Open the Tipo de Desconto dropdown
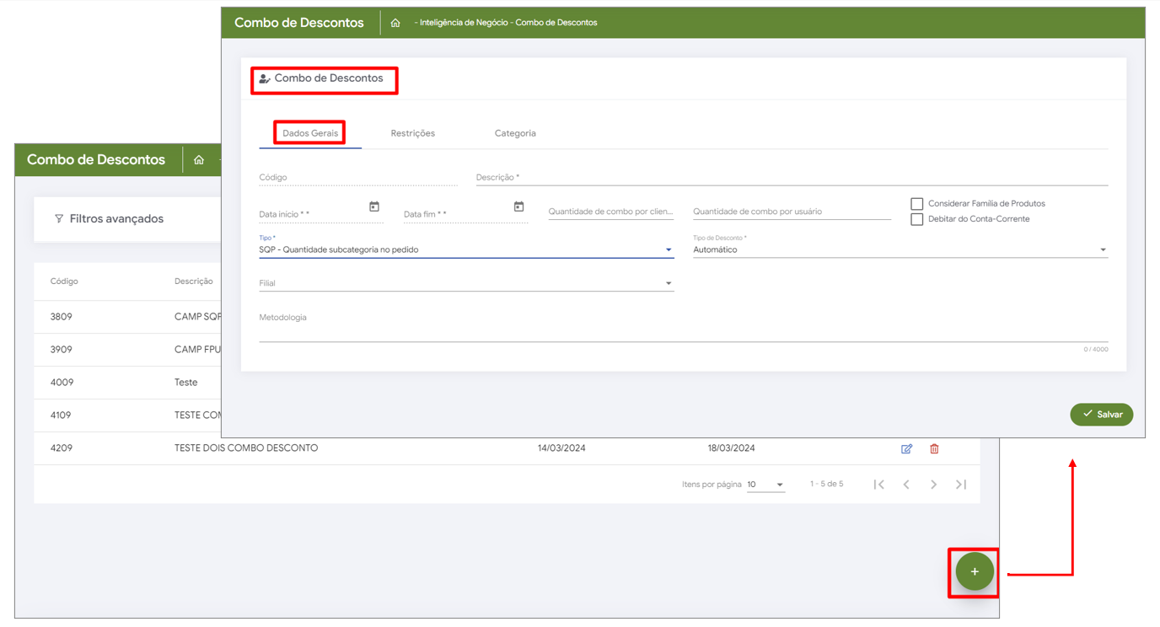1160x627 pixels. tap(1102, 250)
